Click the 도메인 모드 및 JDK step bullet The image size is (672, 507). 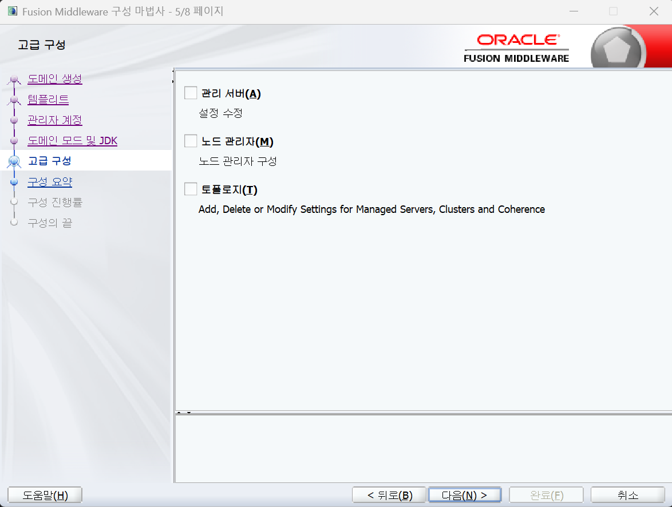14,141
